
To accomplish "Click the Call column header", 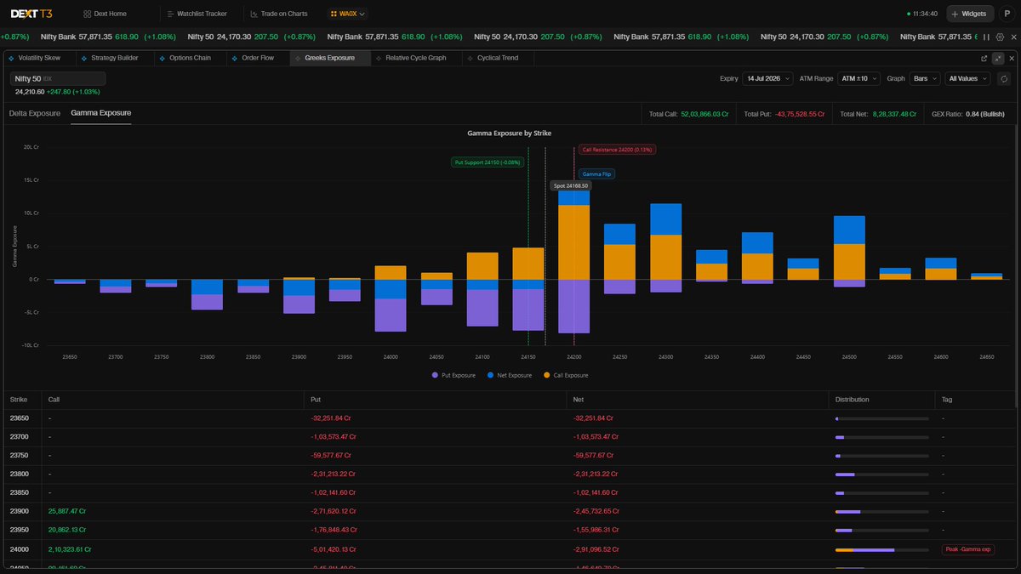I will (x=54, y=399).
